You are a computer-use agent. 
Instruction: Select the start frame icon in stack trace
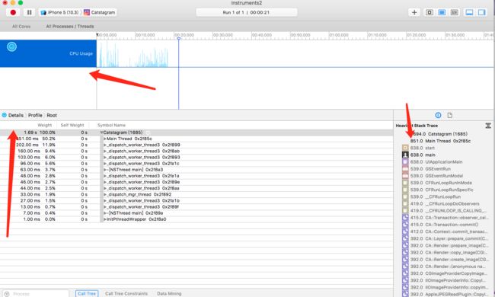point(405,148)
